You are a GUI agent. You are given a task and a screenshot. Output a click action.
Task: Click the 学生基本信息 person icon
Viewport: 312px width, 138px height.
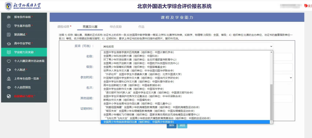9,26
